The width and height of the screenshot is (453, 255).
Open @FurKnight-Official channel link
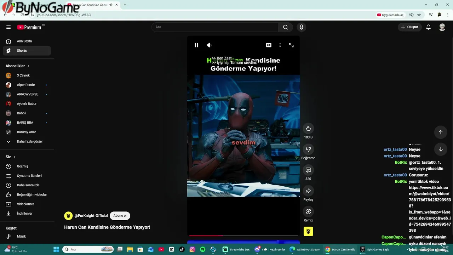click(x=91, y=216)
